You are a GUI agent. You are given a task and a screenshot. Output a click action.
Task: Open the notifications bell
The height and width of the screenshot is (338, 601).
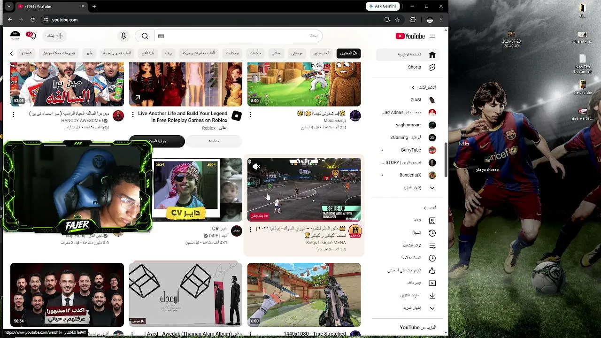coord(32,36)
